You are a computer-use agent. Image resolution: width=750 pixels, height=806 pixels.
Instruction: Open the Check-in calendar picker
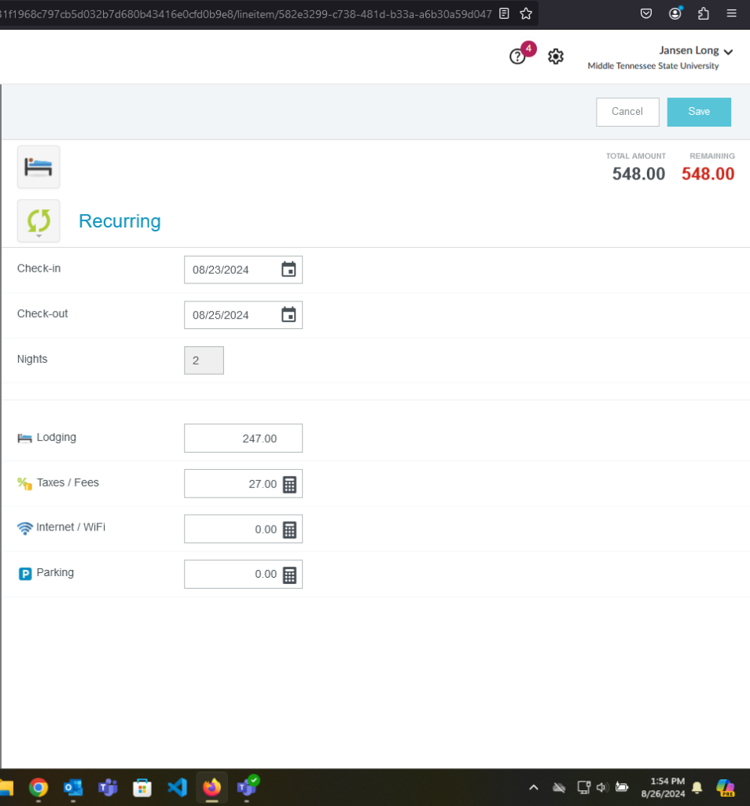click(x=289, y=269)
